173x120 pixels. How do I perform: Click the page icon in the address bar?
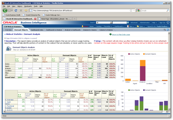(31, 10)
